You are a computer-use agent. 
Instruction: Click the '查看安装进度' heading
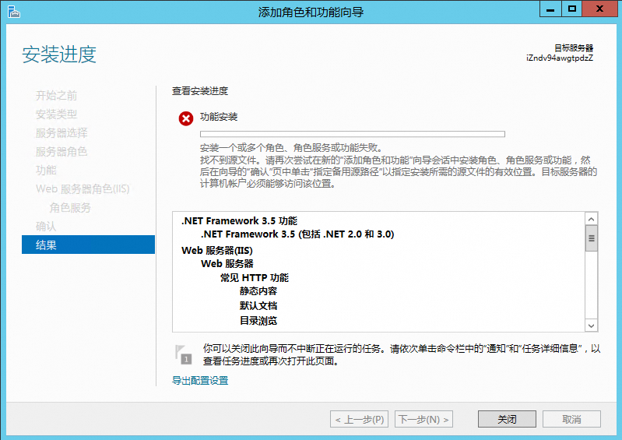[x=200, y=91]
